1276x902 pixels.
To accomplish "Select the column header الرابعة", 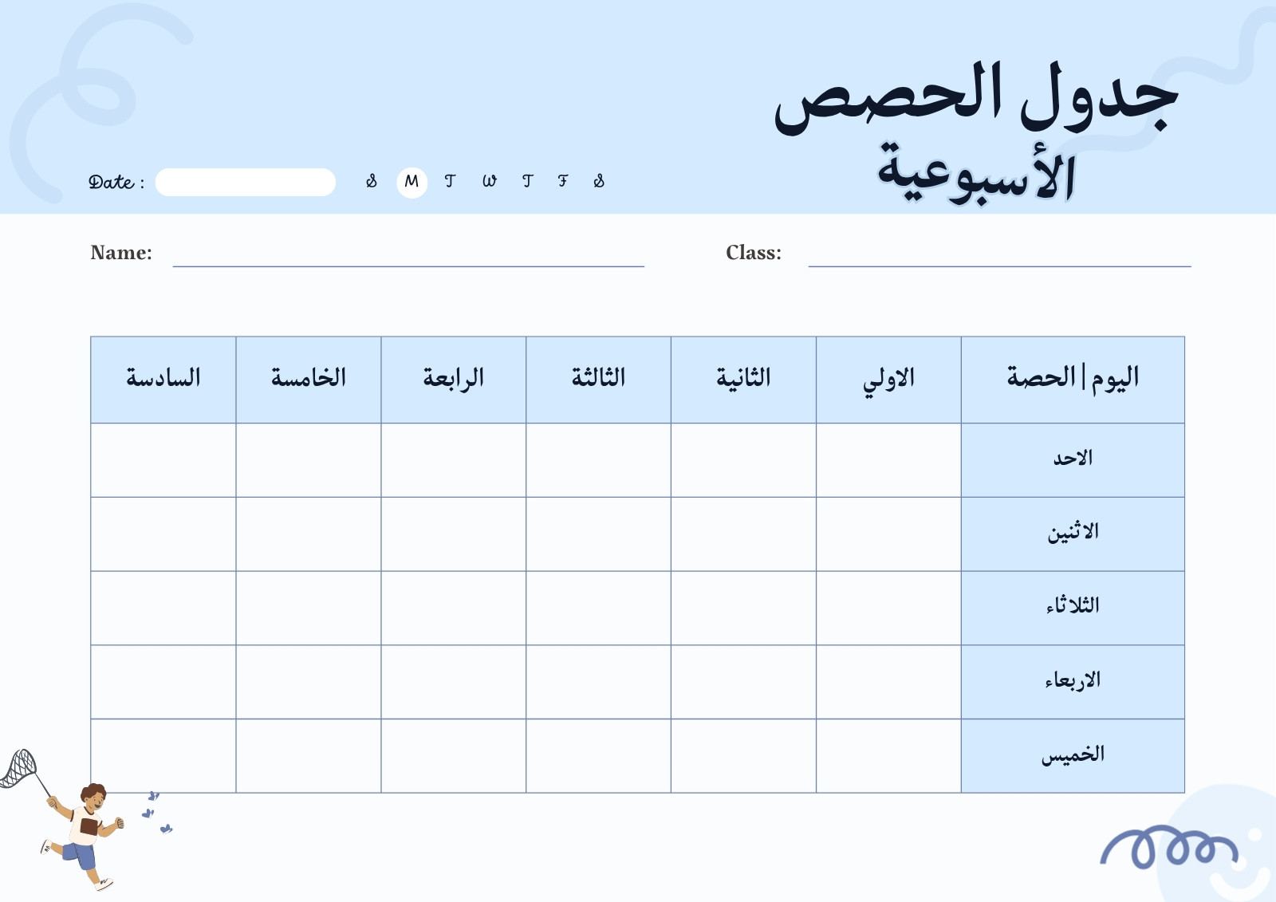I will 453,380.
